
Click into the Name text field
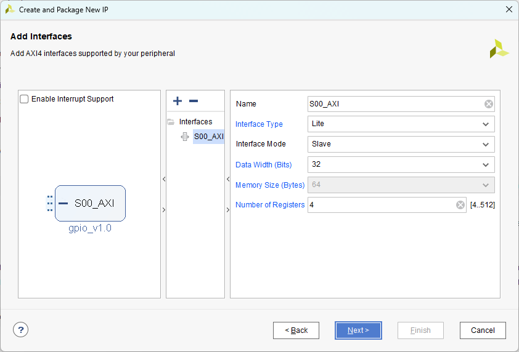click(394, 104)
